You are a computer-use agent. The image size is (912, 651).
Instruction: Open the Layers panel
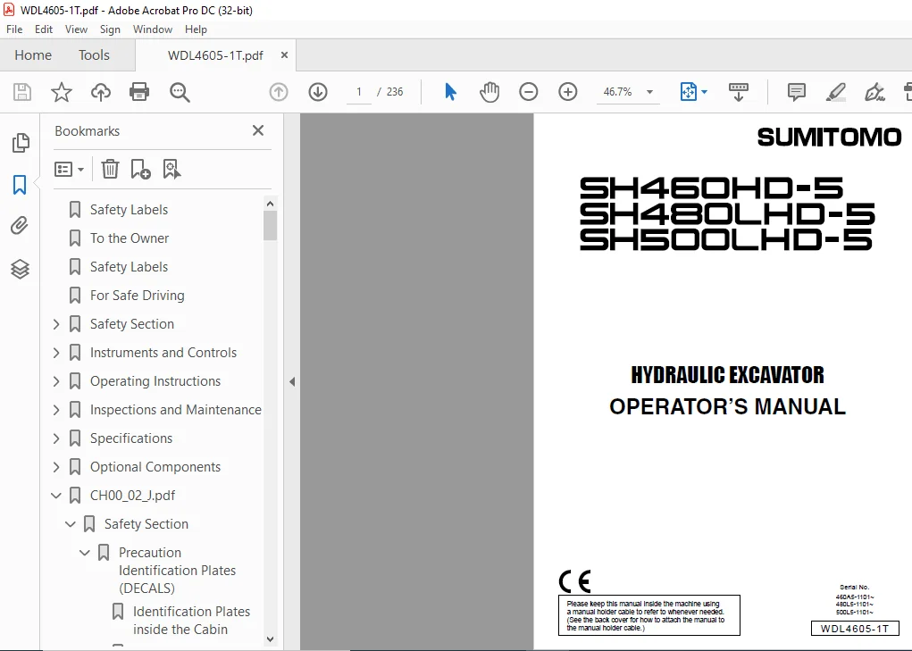[x=20, y=269]
